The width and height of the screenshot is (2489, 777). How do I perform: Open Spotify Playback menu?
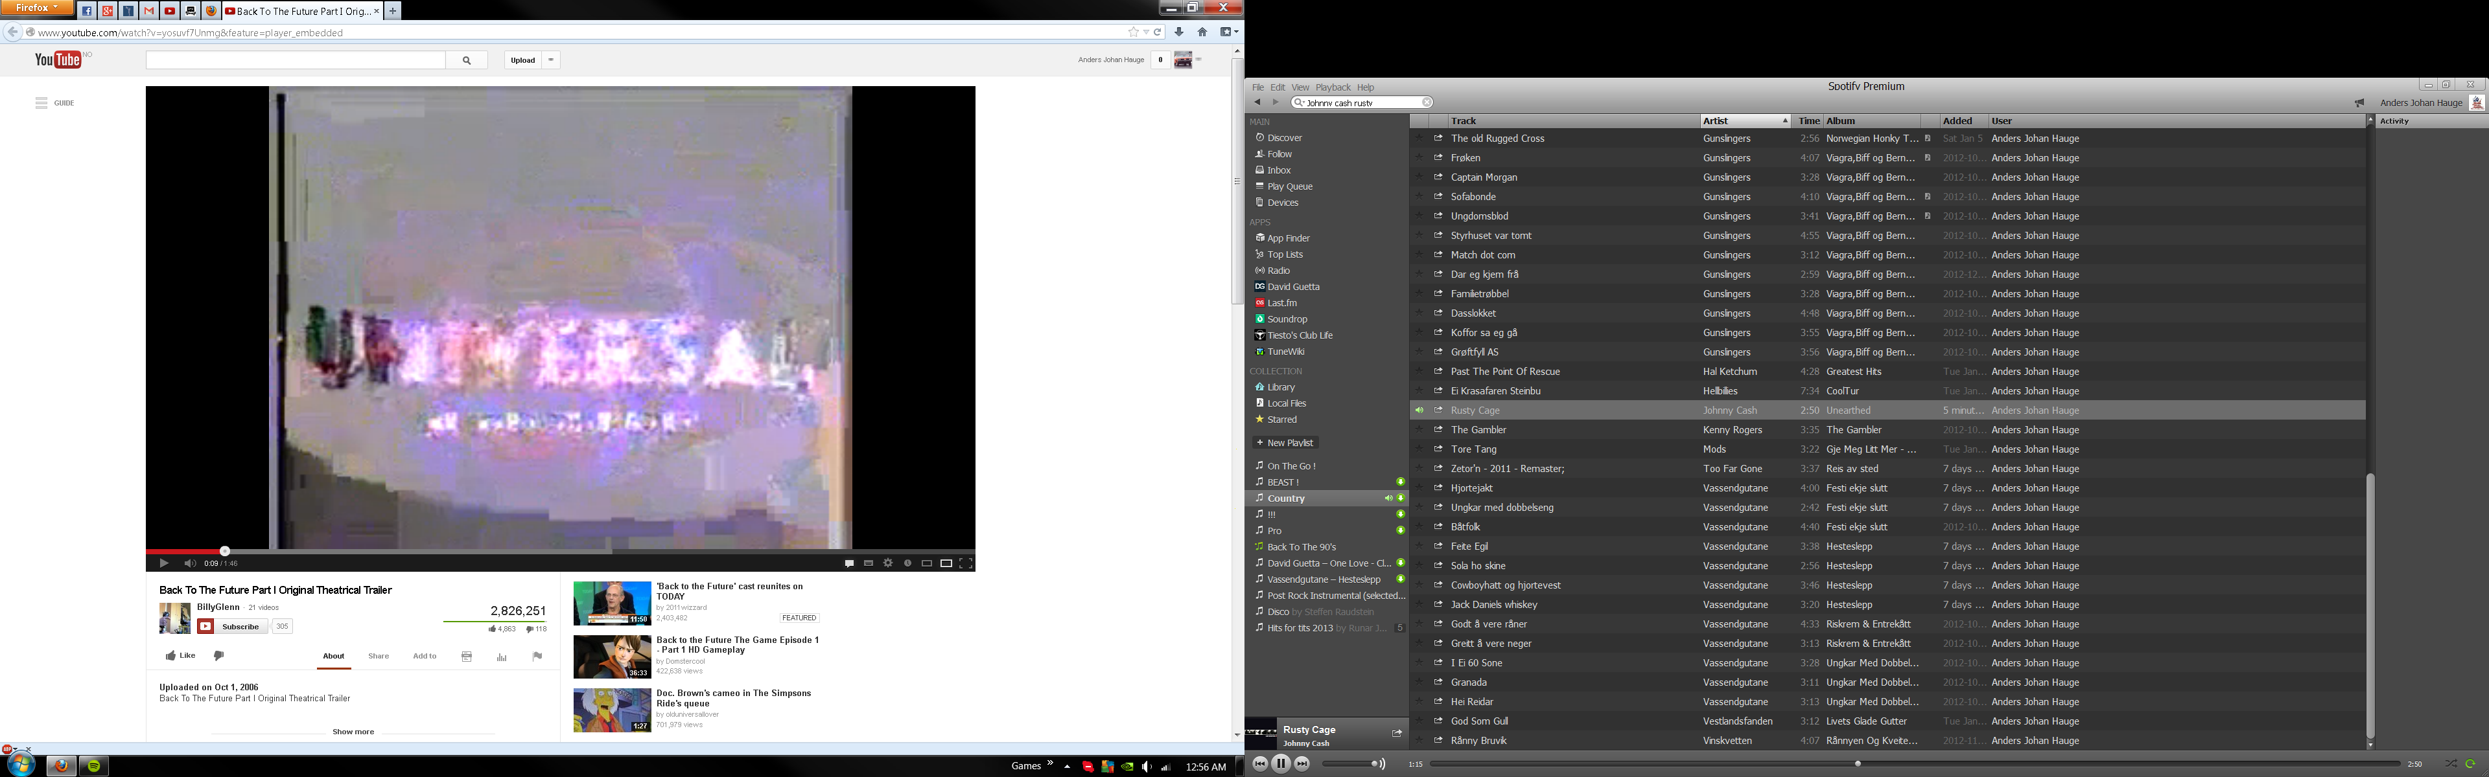[1333, 87]
